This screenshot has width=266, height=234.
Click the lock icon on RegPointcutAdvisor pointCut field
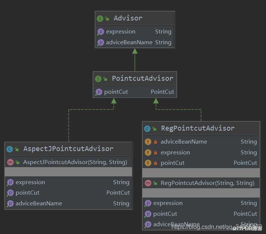156,163
